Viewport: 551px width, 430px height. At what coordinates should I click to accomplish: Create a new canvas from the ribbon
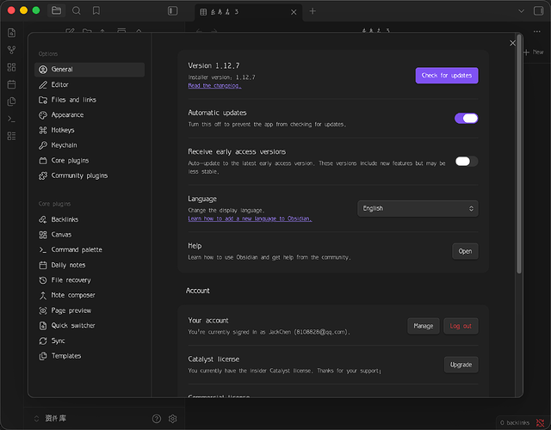(x=11, y=67)
